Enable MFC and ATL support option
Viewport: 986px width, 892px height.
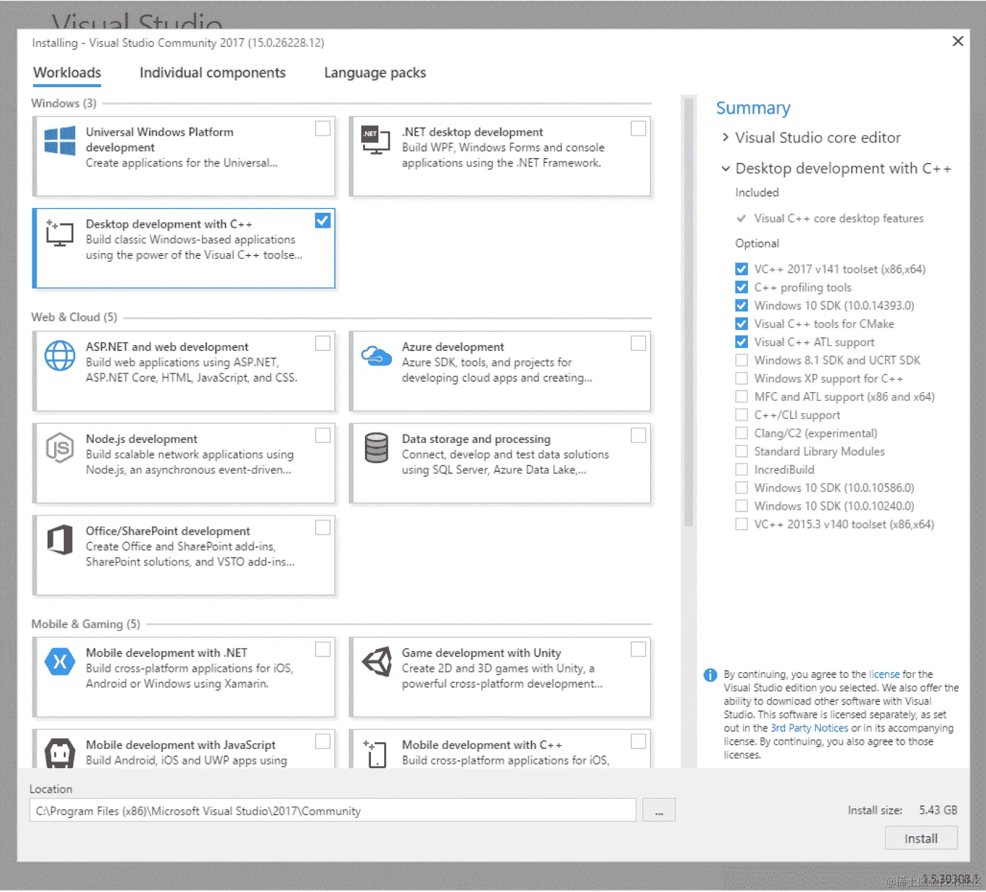[742, 397]
